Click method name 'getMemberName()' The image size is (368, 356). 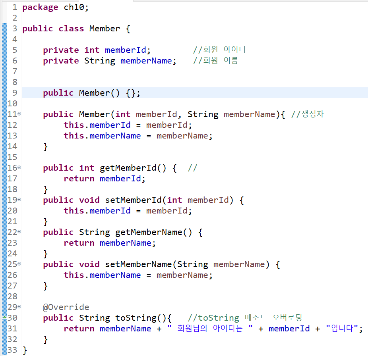click(153, 233)
